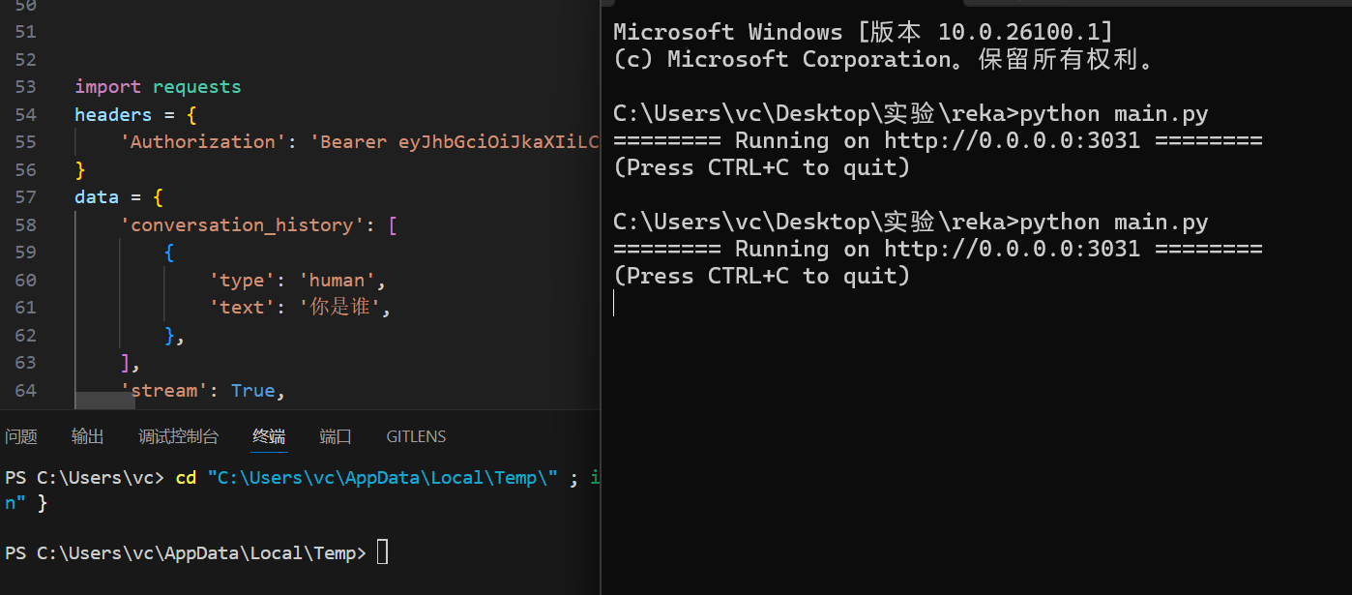The width and height of the screenshot is (1352, 595).
Task: Click the True value after 'stream'
Action: 253,391
